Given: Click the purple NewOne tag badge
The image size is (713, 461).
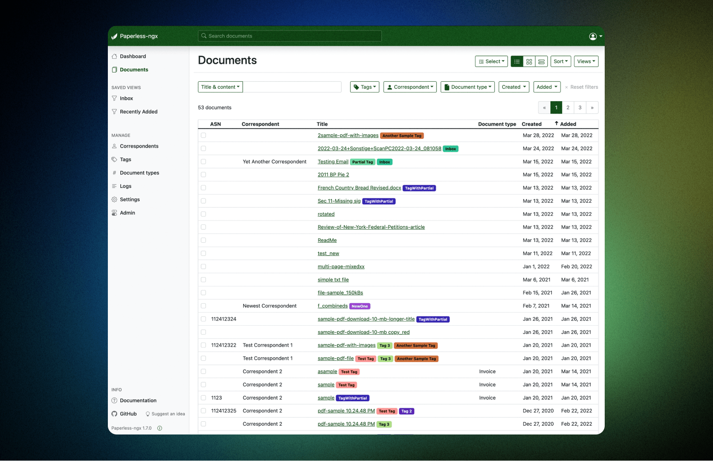Looking at the screenshot, I should (x=360, y=306).
